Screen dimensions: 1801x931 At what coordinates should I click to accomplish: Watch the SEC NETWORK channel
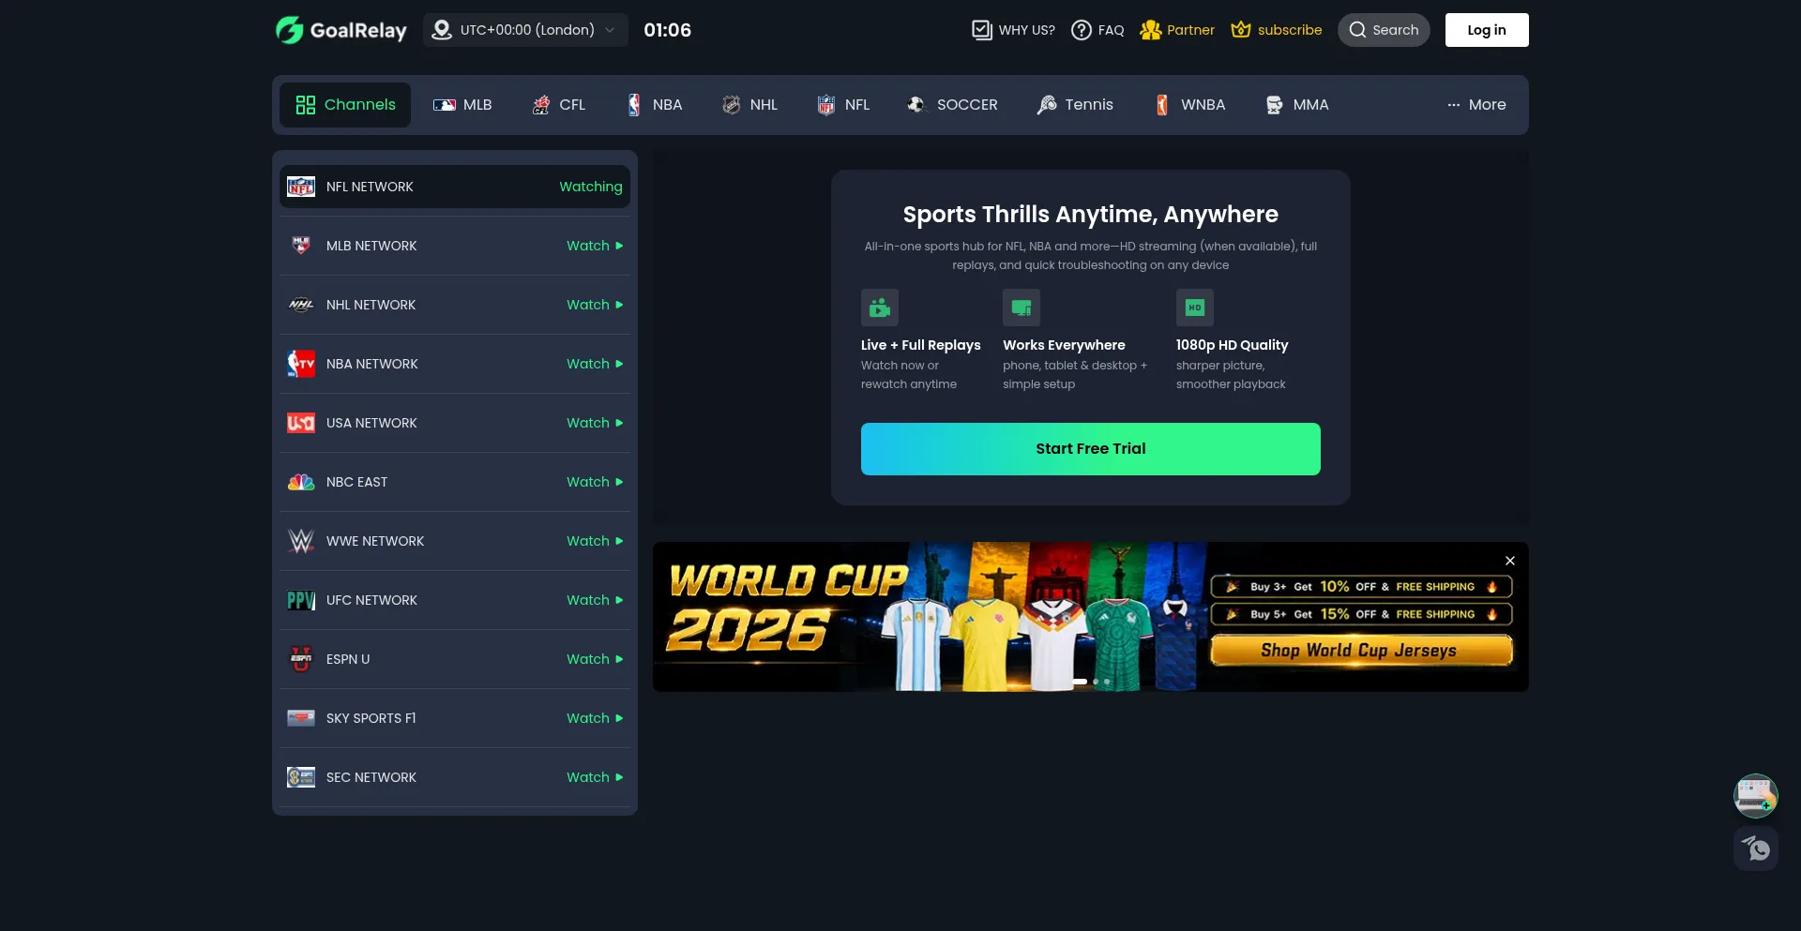coord(595,777)
